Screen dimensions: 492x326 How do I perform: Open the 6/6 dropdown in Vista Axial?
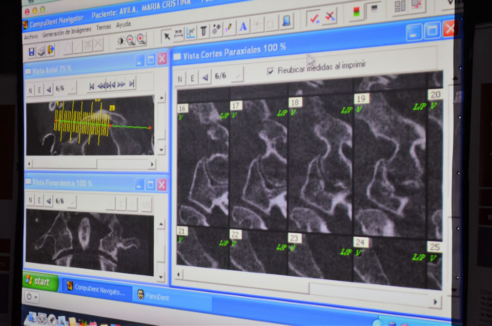[72, 88]
